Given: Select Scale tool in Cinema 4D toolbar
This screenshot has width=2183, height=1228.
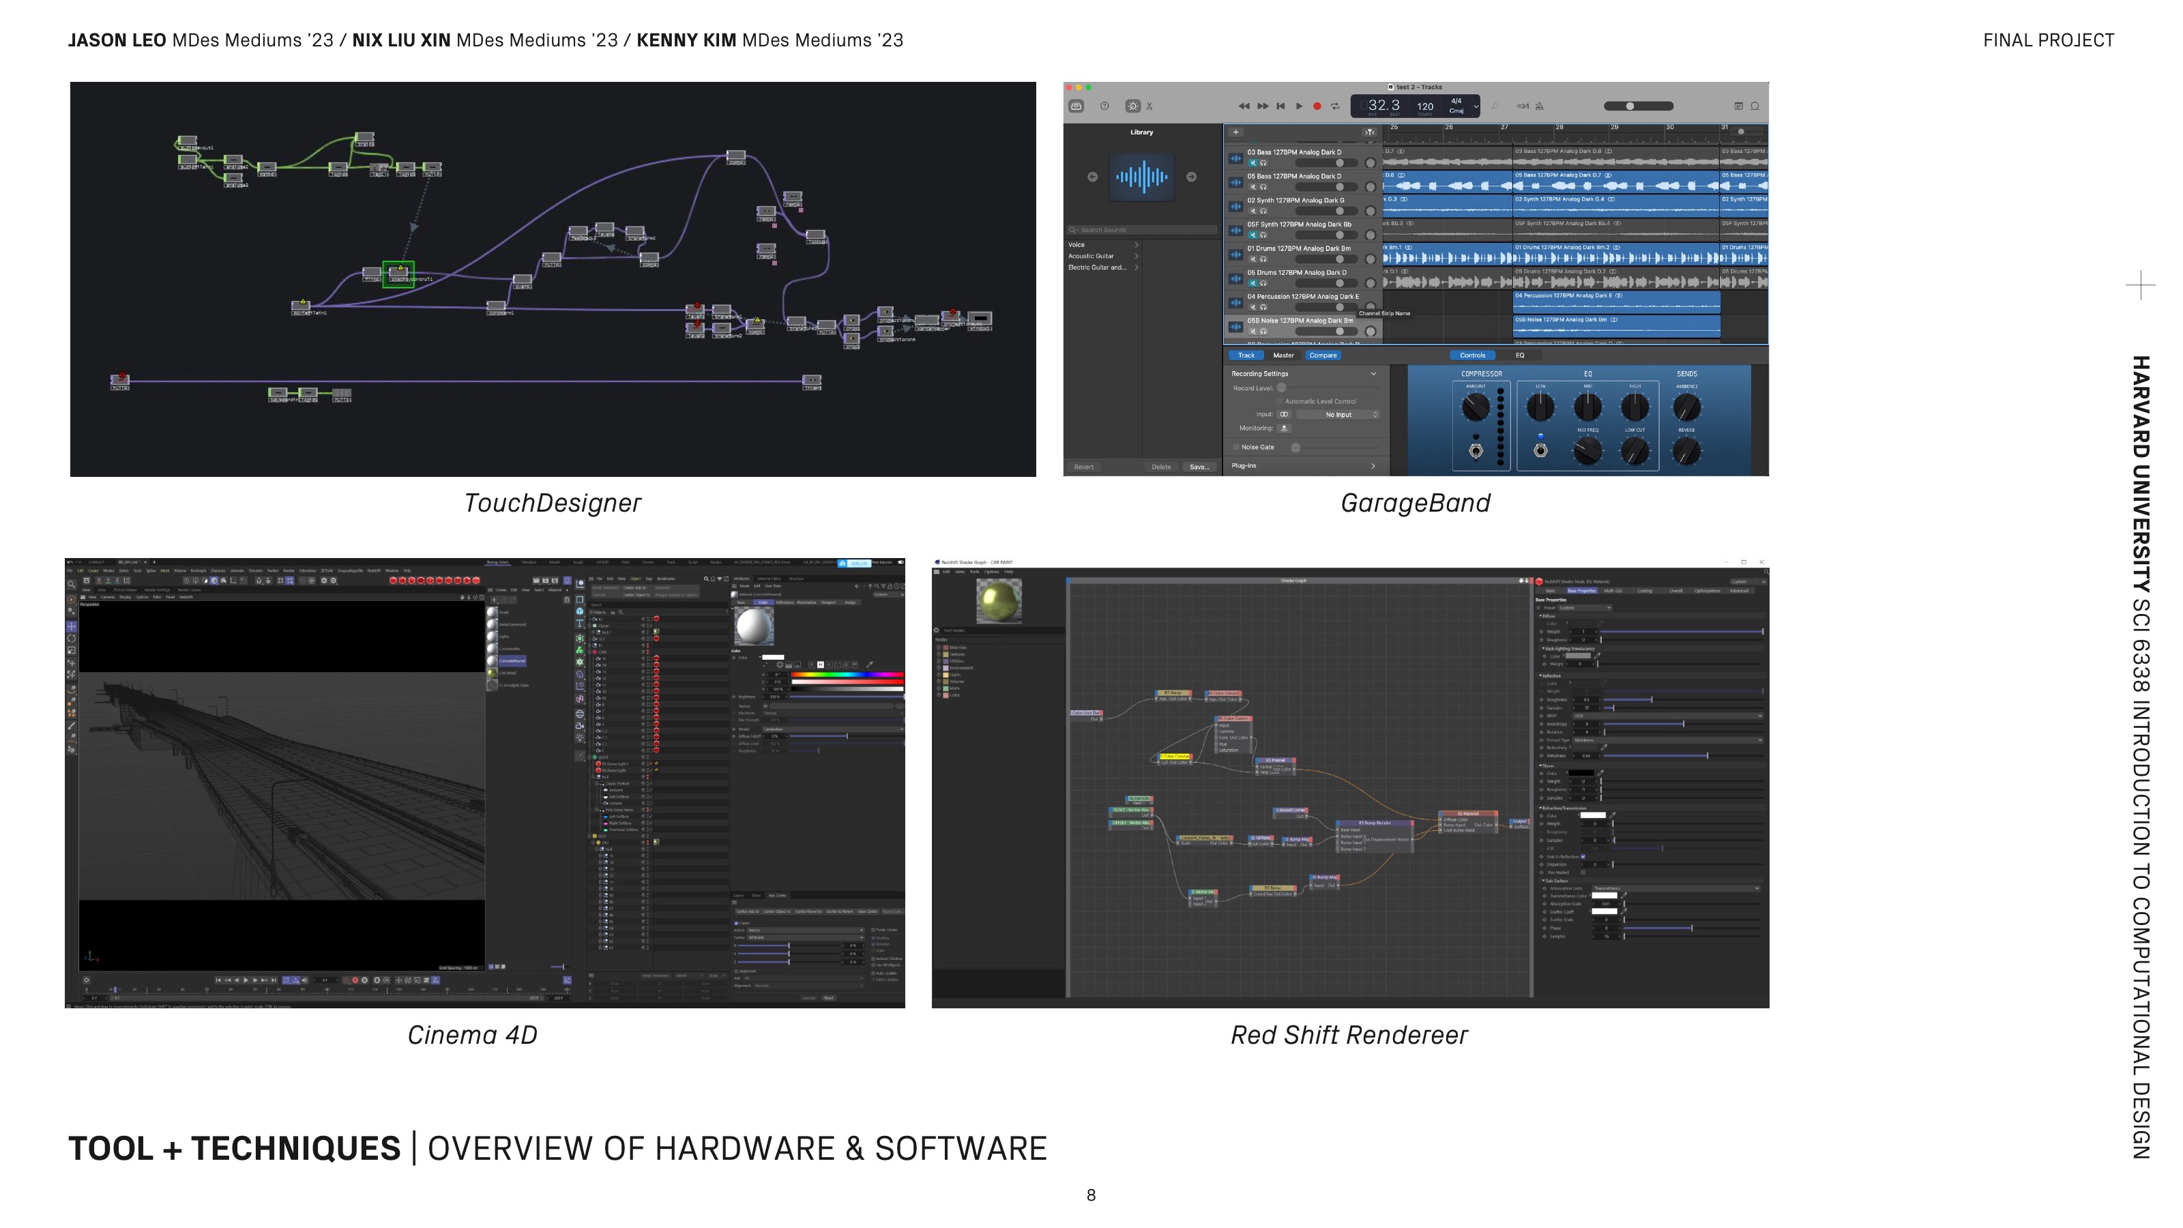Looking at the screenshot, I should click(x=71, y=650).
